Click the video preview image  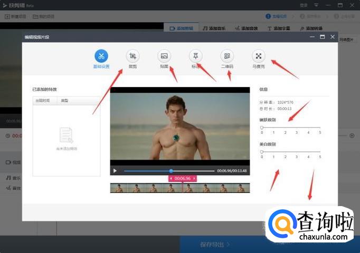pos(180,126)
